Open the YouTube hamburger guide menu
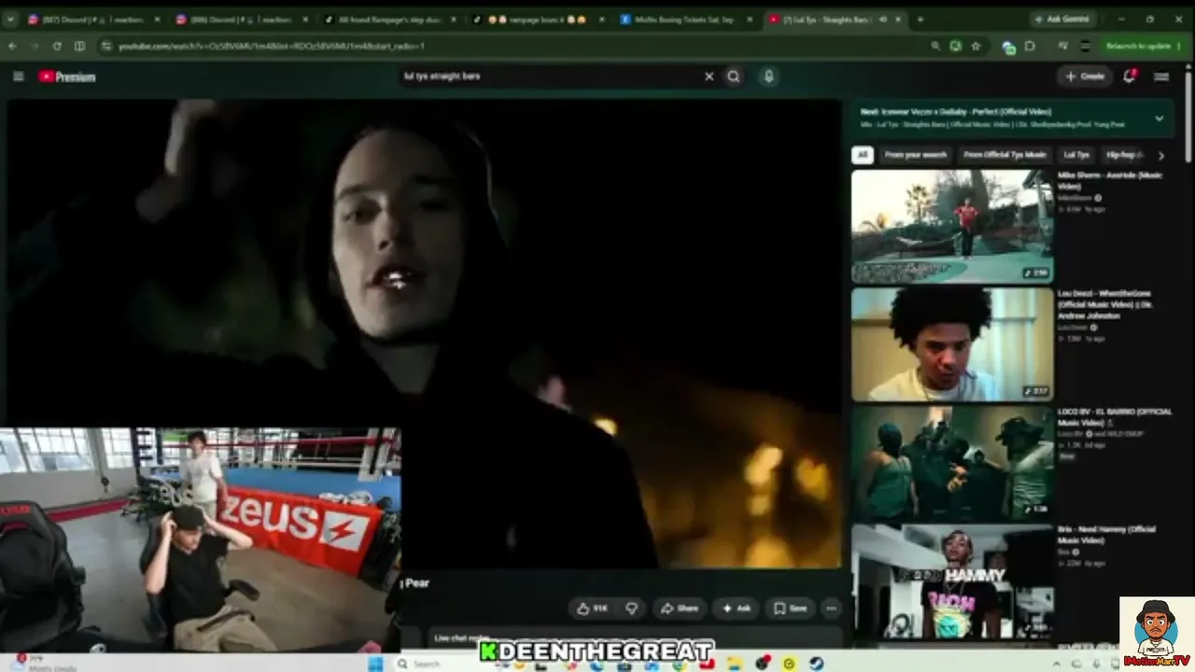The width and height of the screenshot is (1195, 672). [18, 77]
